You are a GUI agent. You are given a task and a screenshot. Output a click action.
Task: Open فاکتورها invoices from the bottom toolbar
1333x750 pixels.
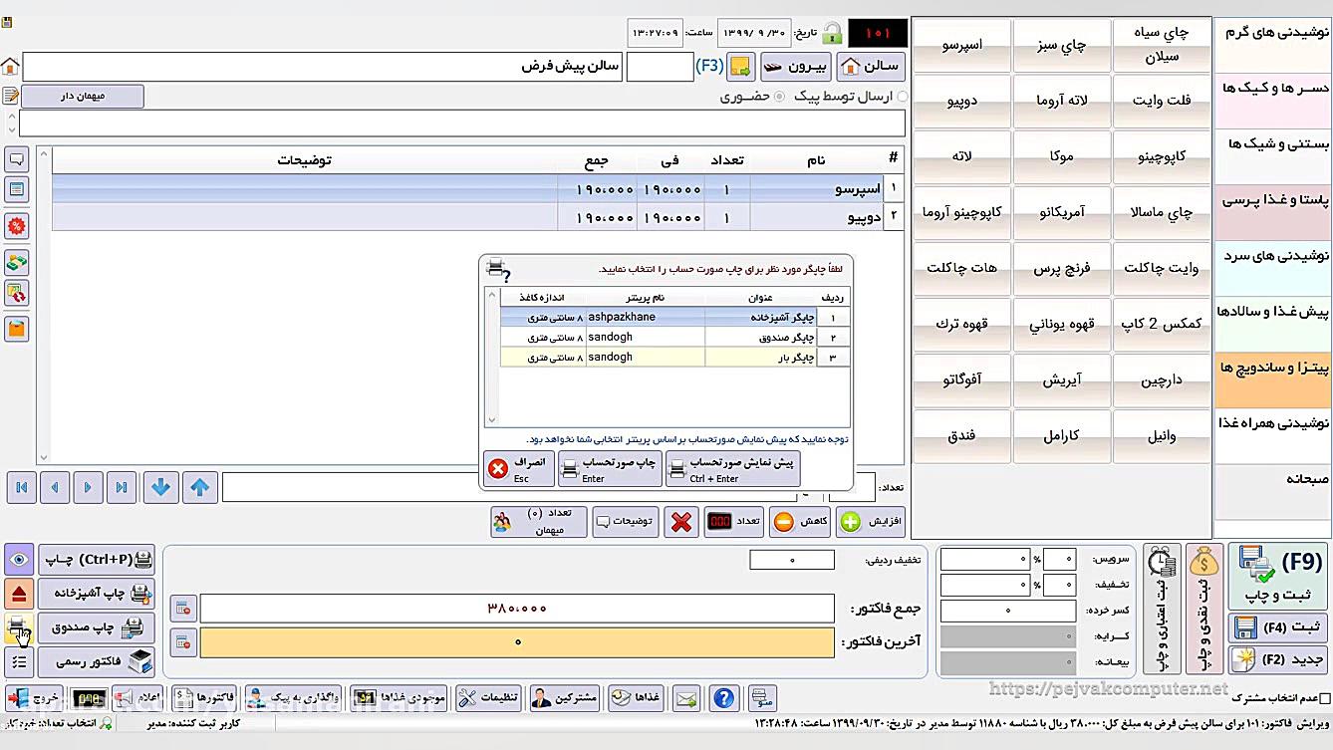(x=204, y=698)
